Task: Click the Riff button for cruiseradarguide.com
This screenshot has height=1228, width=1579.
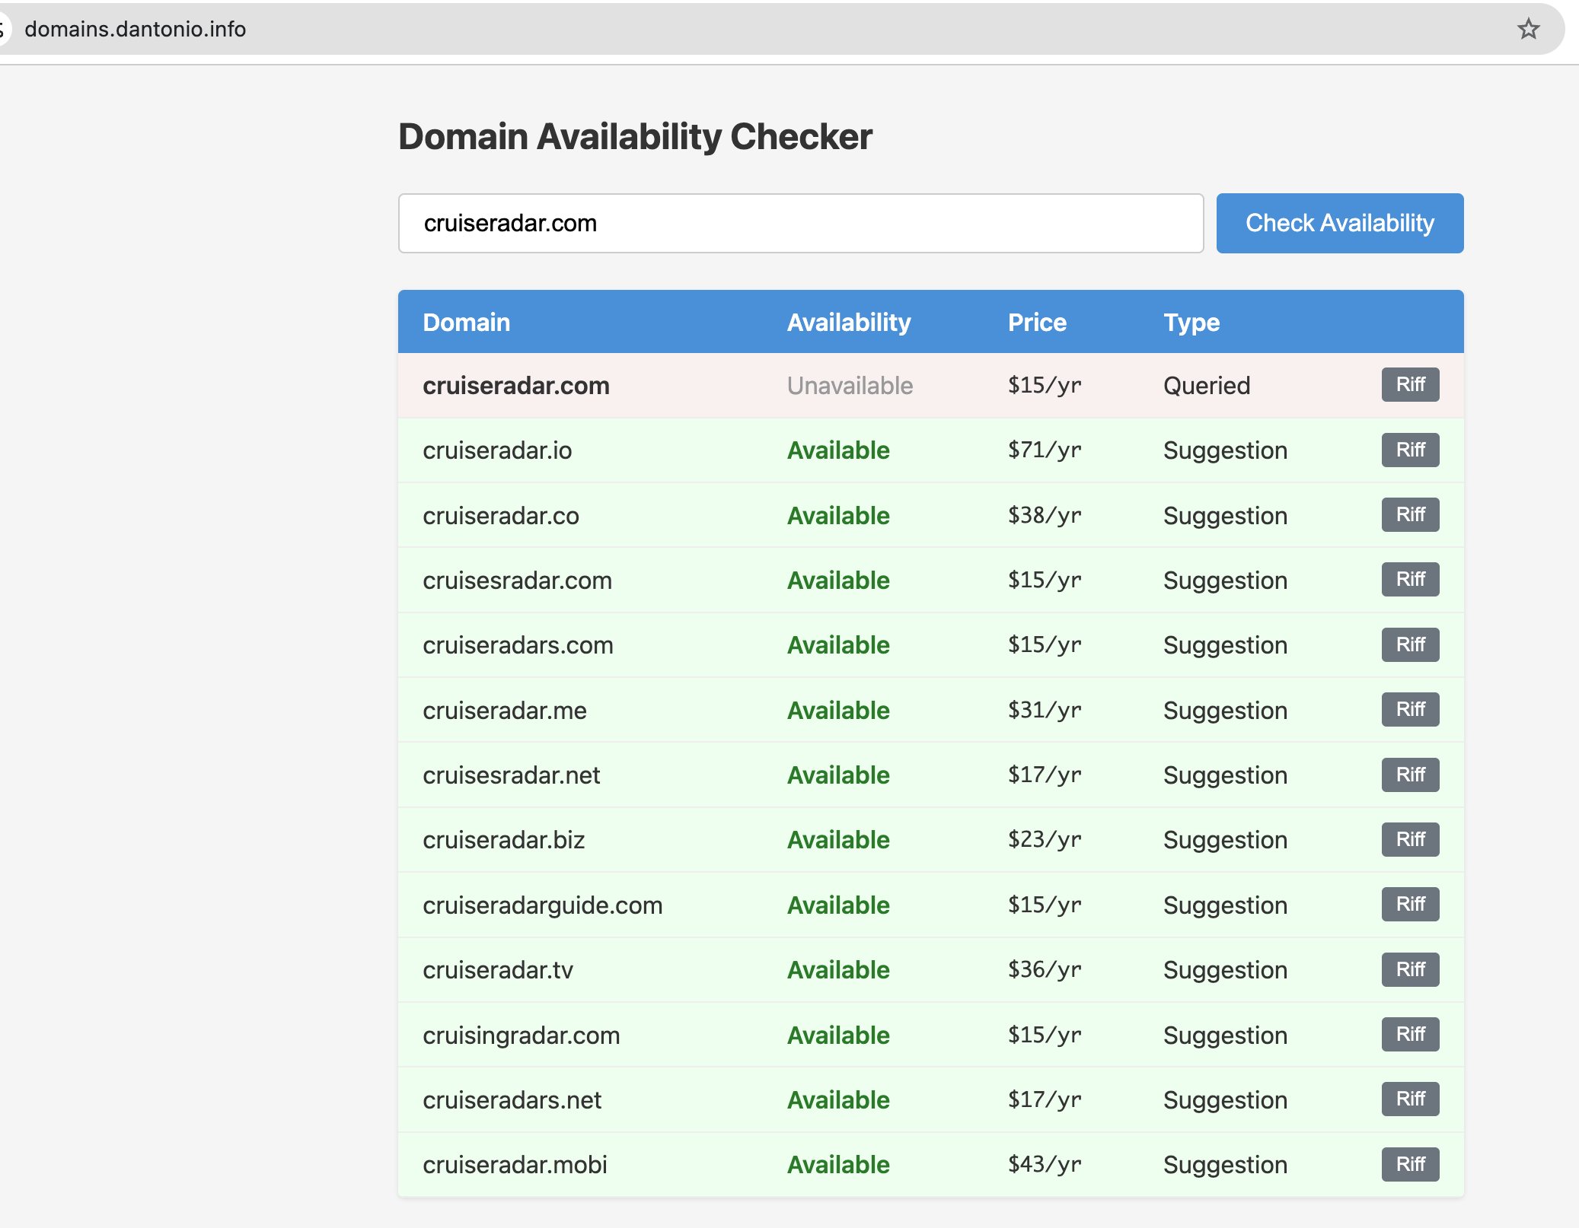Action: click(x=1409, y=904)
